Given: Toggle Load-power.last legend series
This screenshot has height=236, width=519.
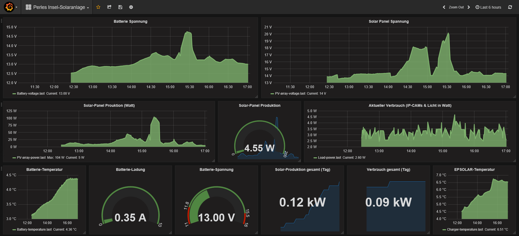Looking at the screenshot, I should pyautogui.click(x=329, y=158).
